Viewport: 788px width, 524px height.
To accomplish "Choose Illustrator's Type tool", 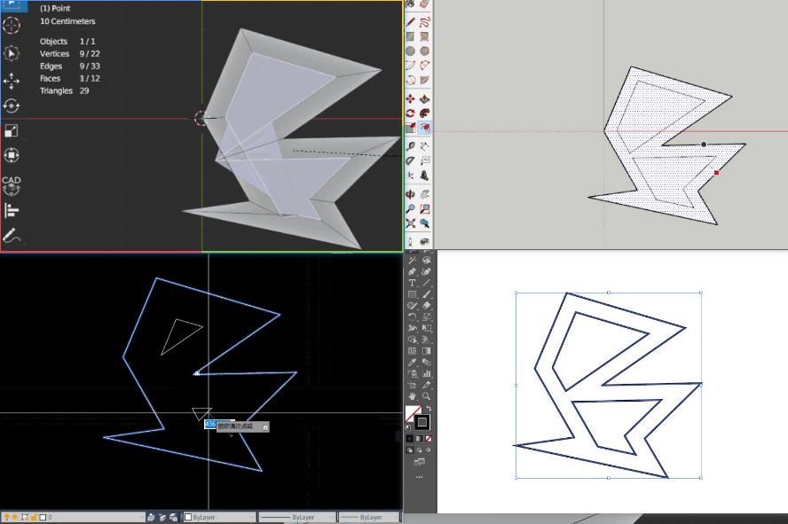I will click(412, 283).
